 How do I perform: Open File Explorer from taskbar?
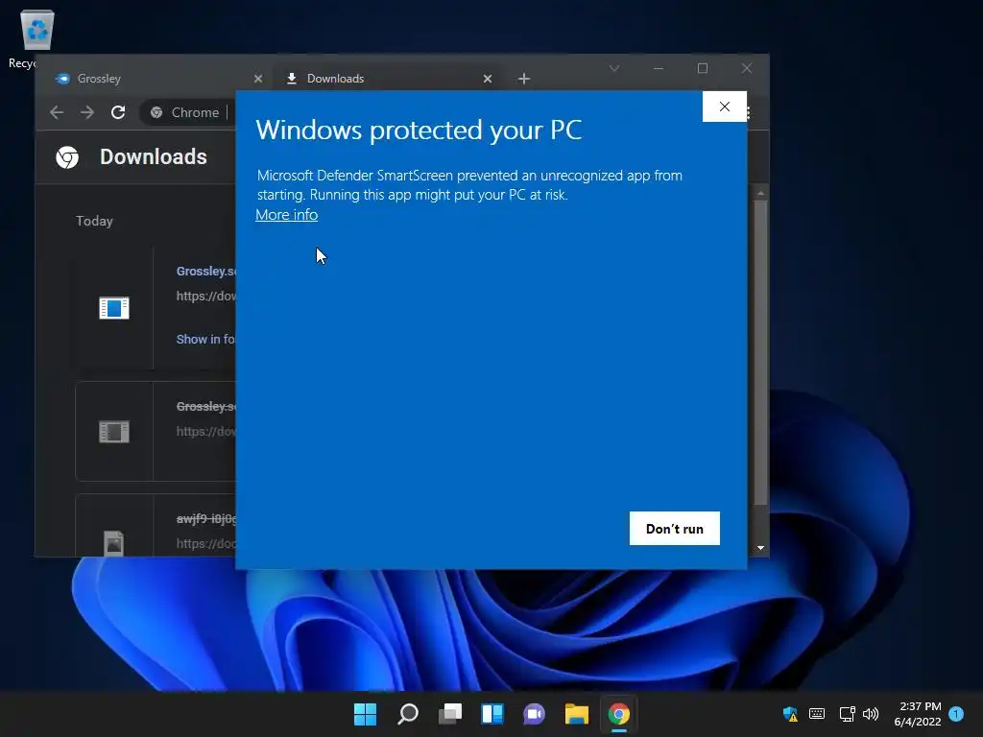577,714
